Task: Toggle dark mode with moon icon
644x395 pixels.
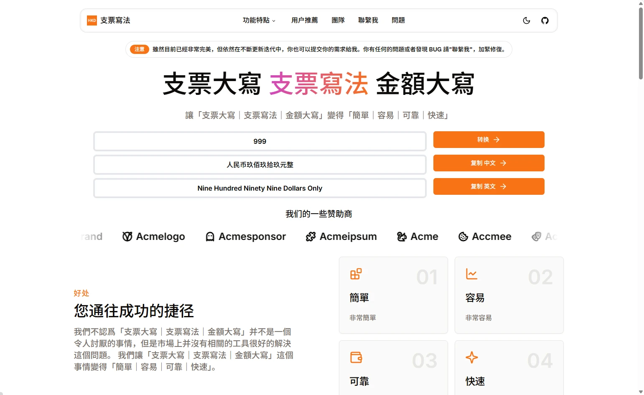Action: tap(527, 20)
